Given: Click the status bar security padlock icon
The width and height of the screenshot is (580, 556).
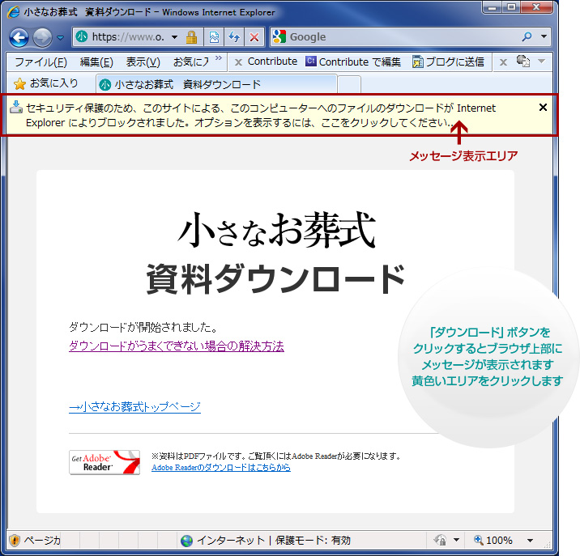Looking at the screenshot, I should [440, 541].
